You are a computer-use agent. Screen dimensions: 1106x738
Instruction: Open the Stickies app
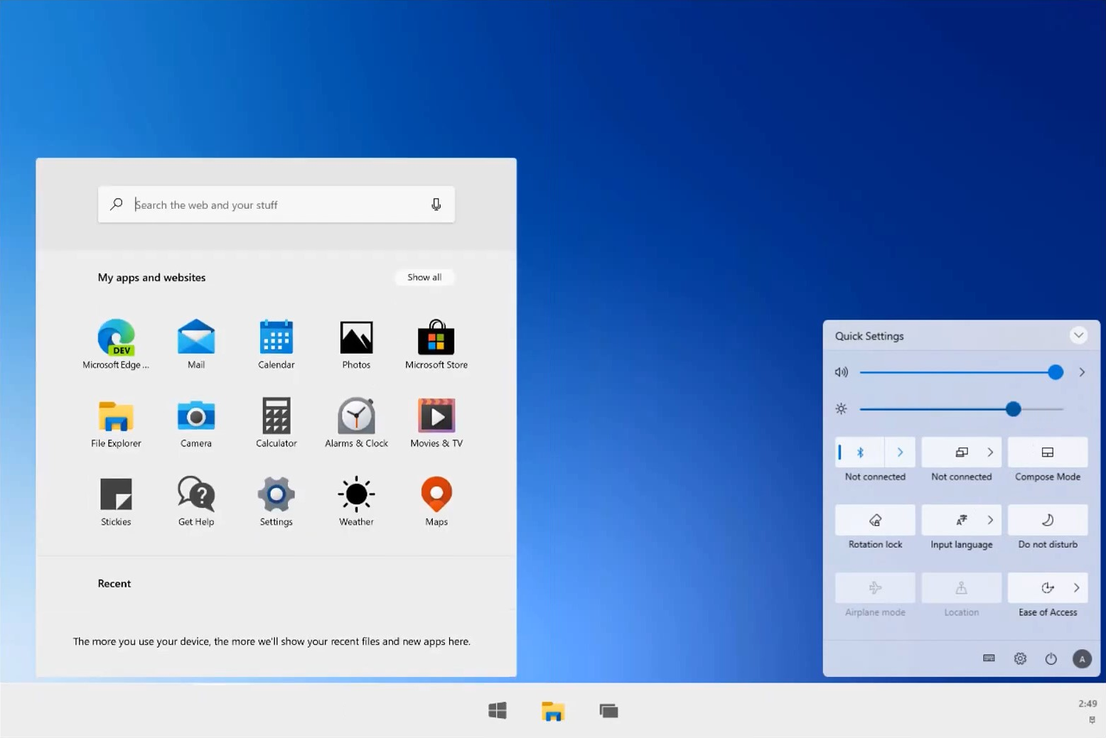(115, 495)
